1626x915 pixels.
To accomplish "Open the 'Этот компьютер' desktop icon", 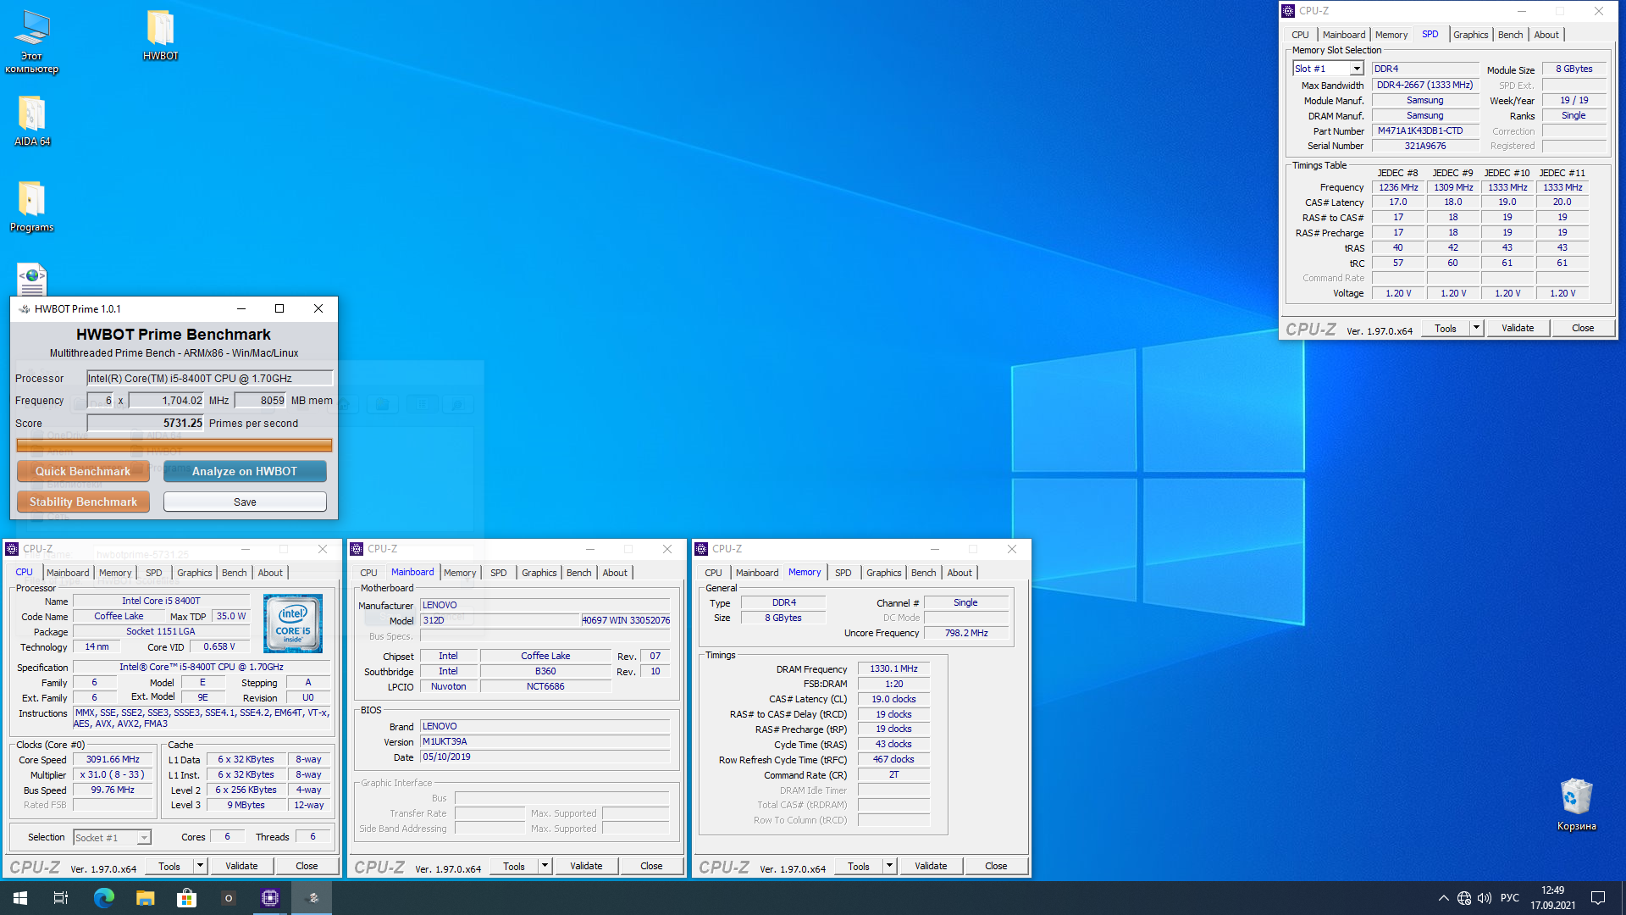I will click(31, 42).
